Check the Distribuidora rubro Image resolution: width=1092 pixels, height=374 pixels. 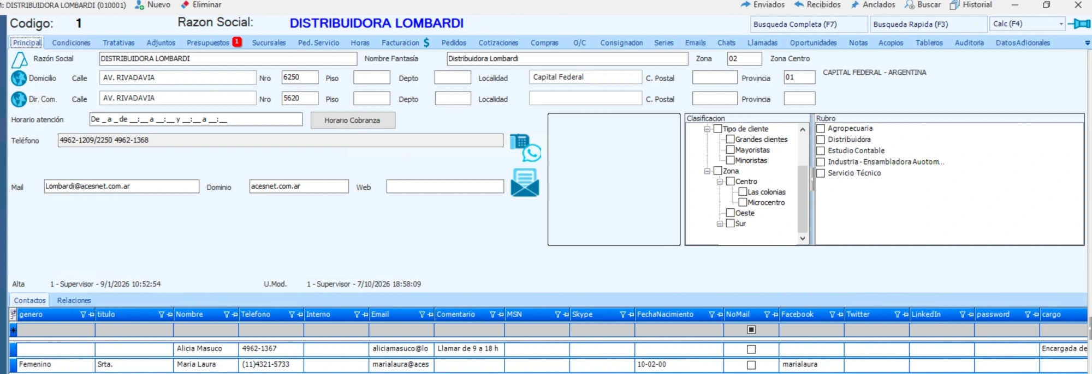(x=820, y=140)
